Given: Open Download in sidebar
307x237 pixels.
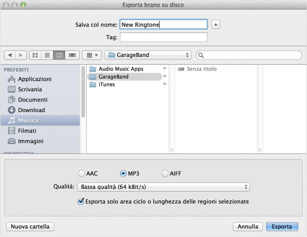Looking at the screenshot, I should 31,110.
